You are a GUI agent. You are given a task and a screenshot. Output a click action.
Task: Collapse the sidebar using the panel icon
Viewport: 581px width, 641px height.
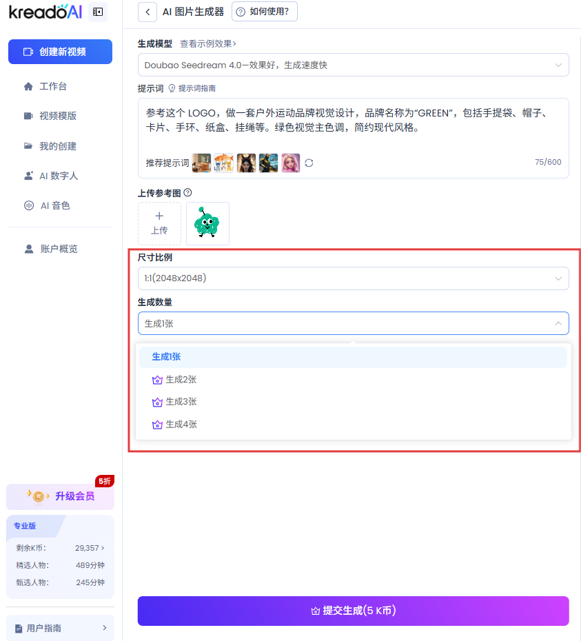98,12
